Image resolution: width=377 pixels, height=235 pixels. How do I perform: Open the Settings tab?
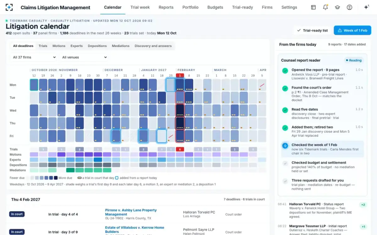(289, 7)
